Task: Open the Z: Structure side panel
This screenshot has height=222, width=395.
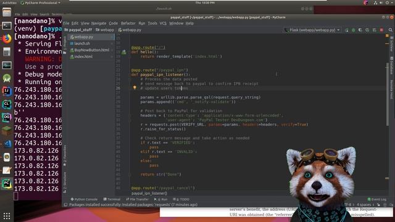Action: pyautogui.click(x=65, y=183)
